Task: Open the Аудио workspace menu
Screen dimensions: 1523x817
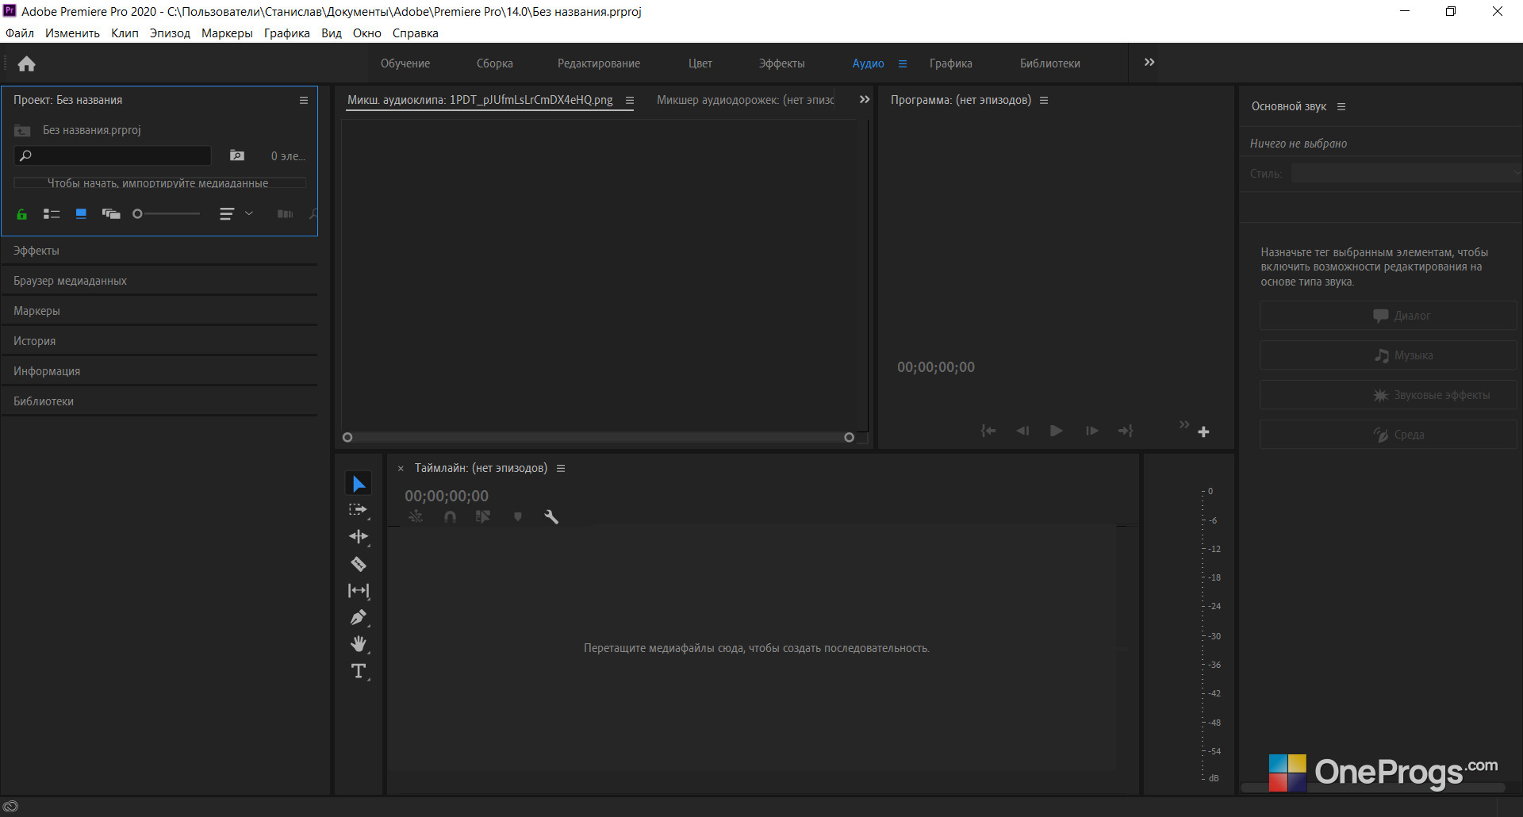Action: pyautogui.click(x=903, y=64)
